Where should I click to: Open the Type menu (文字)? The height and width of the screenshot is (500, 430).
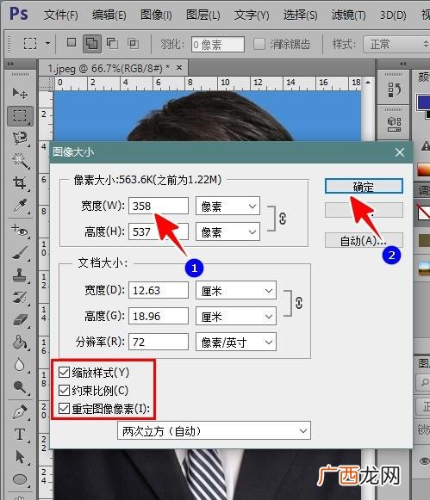tap(252, 15)
